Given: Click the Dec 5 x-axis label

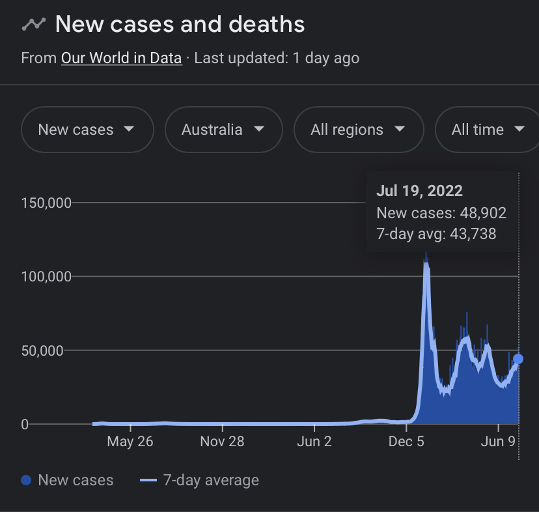Looking at the screenshot, I should click(406, 442).
